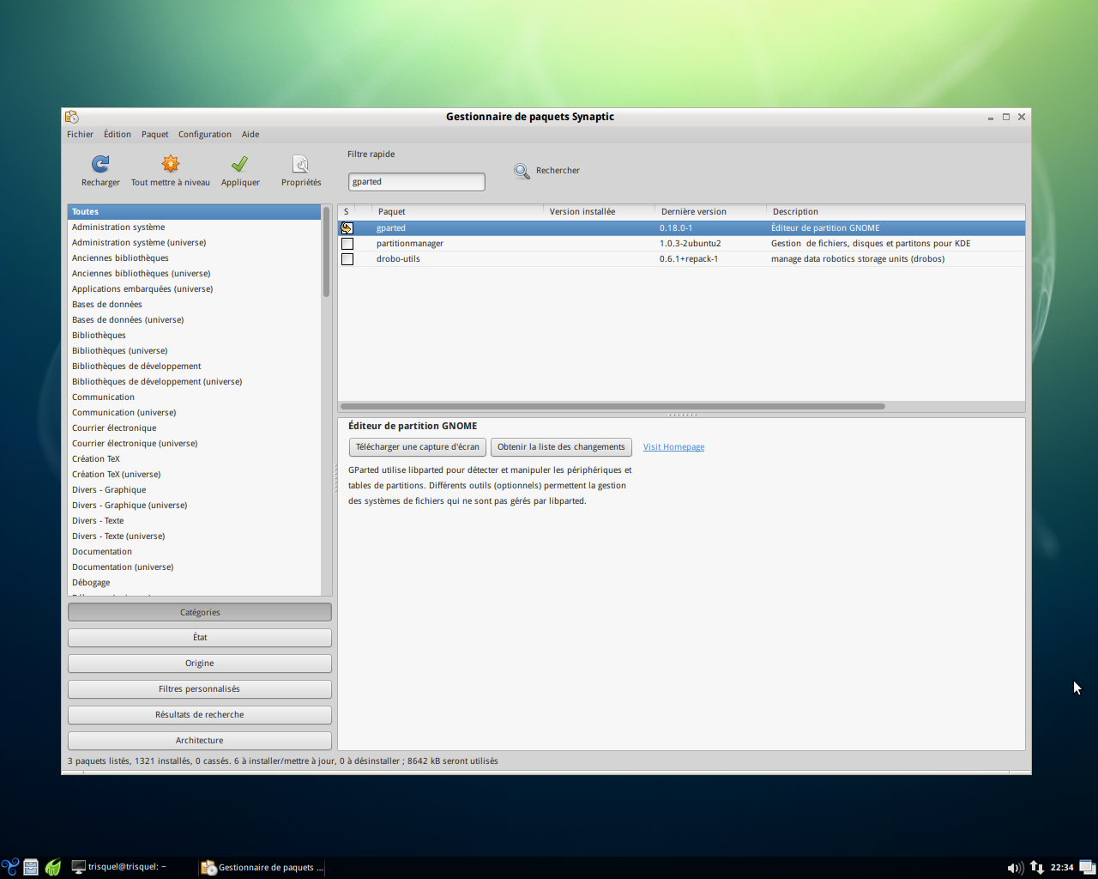Click the Rechercher magnifier icon
The height and width of the screenshot is (879, 1098).
[x=522, y=171]
